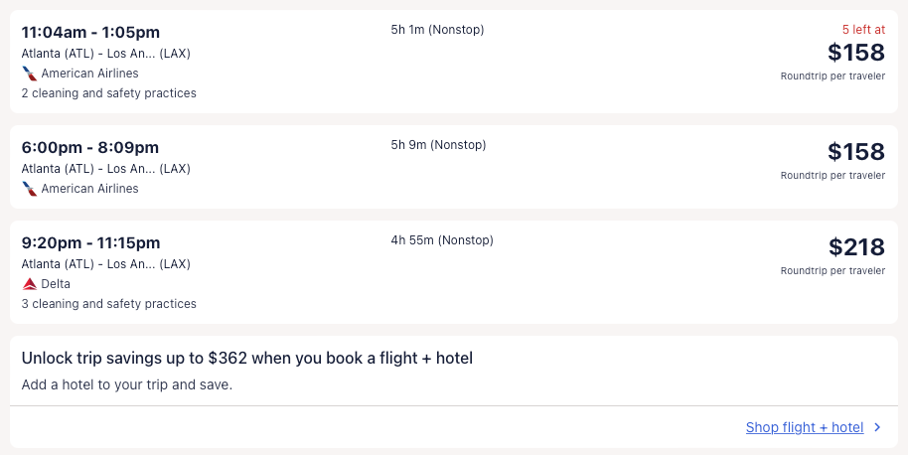Image resolution: width=908 pixels, height=455 pixels.
Task: Click the "Unlock trip savings up to $362" headline
Action: pyautogui.click(x=247, y=359)
